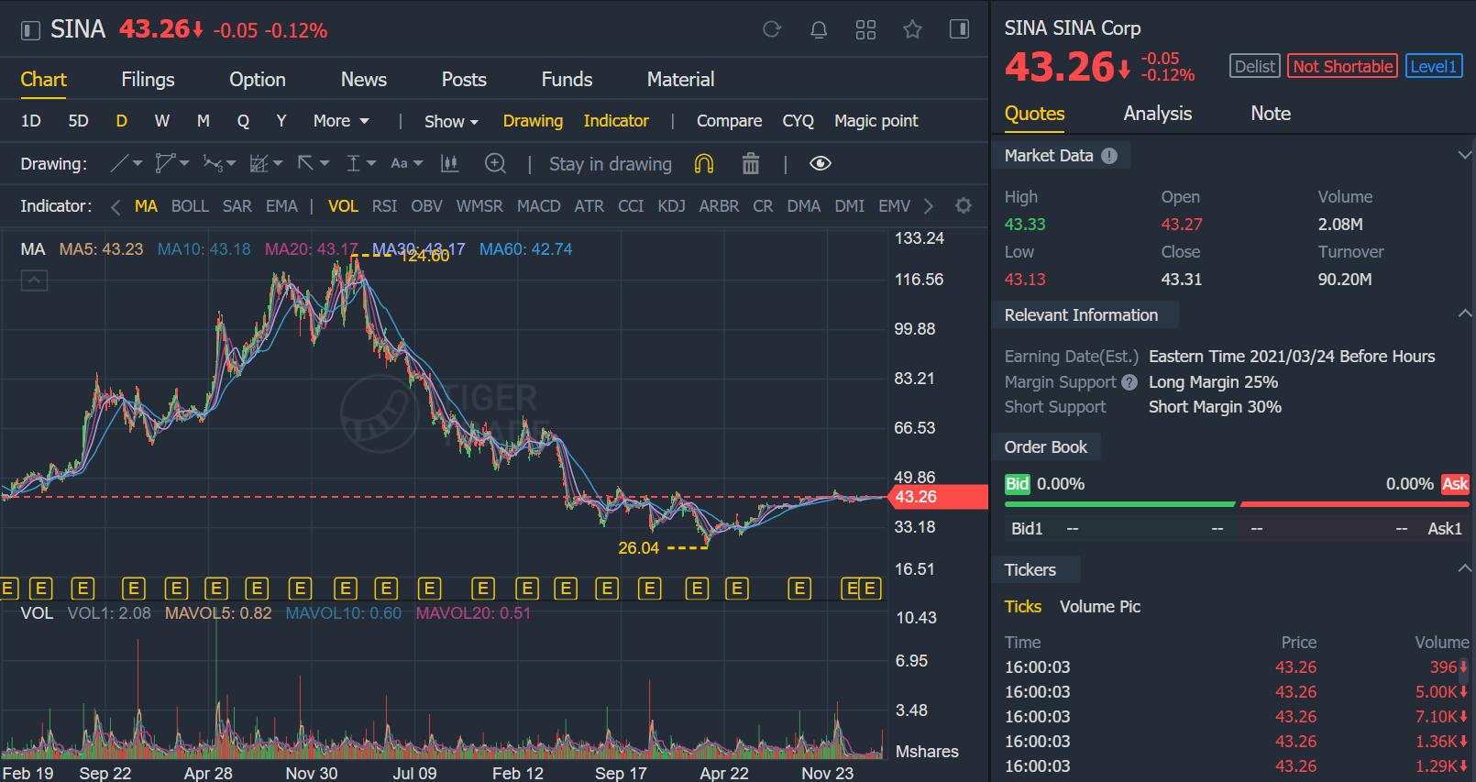
Task: Click the Compare button
Action: [729, 121]
